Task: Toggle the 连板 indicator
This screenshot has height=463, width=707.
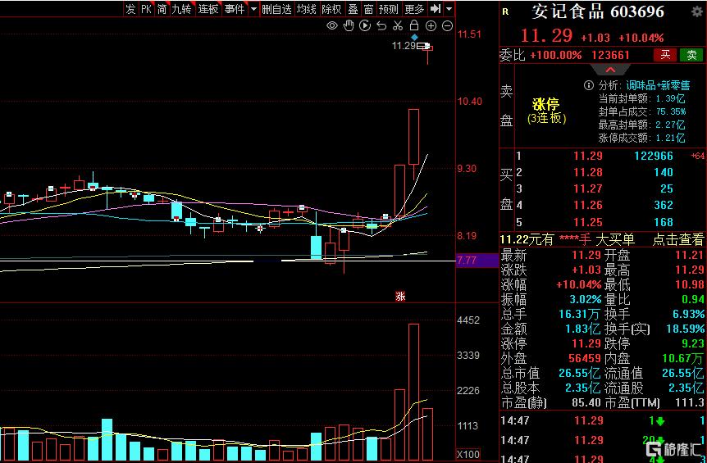Action: pyautogui.click(x=208, y=9)
